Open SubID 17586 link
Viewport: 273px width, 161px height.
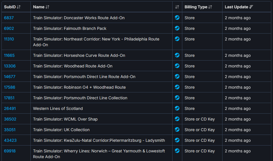coord(9,87)
